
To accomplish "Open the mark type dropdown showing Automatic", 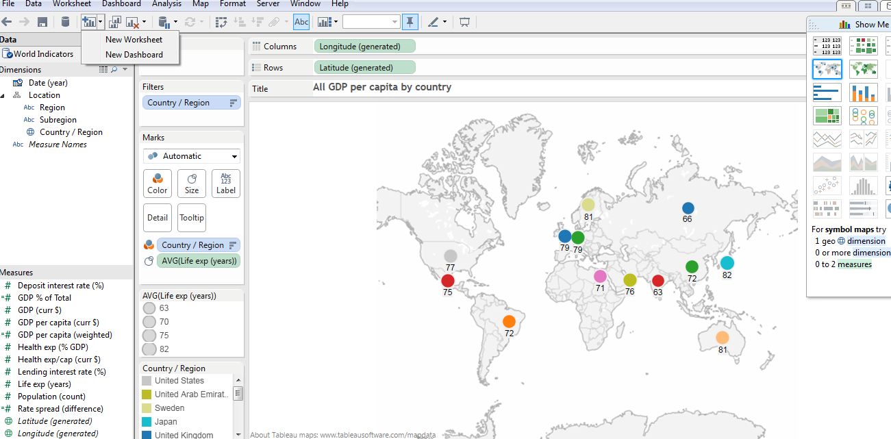I will tap(191, 156).
